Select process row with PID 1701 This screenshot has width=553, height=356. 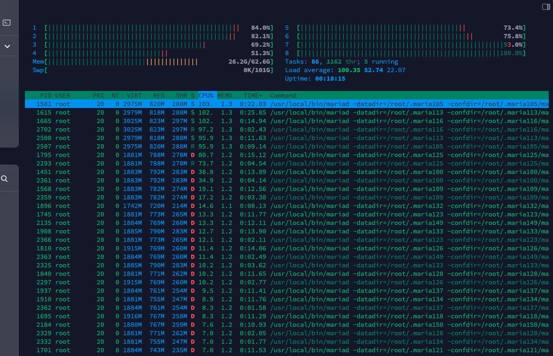(287, 350)
